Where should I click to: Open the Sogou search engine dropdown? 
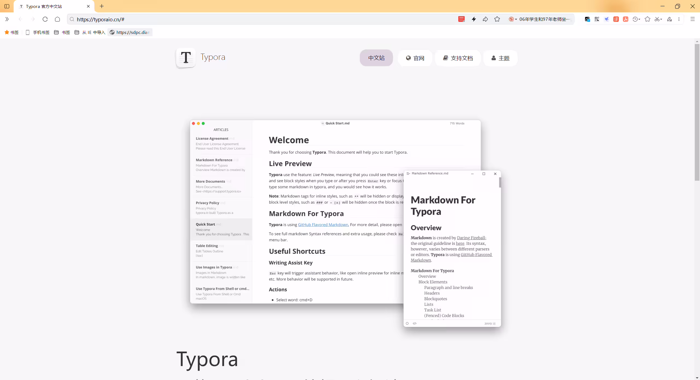pyautogui.click(x=513, y=19)
